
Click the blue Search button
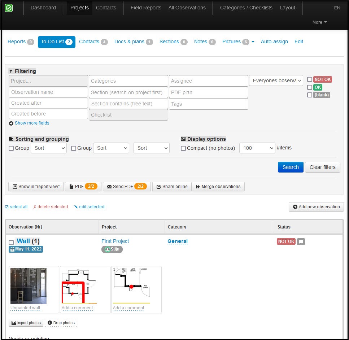click(x=291, y=167)
